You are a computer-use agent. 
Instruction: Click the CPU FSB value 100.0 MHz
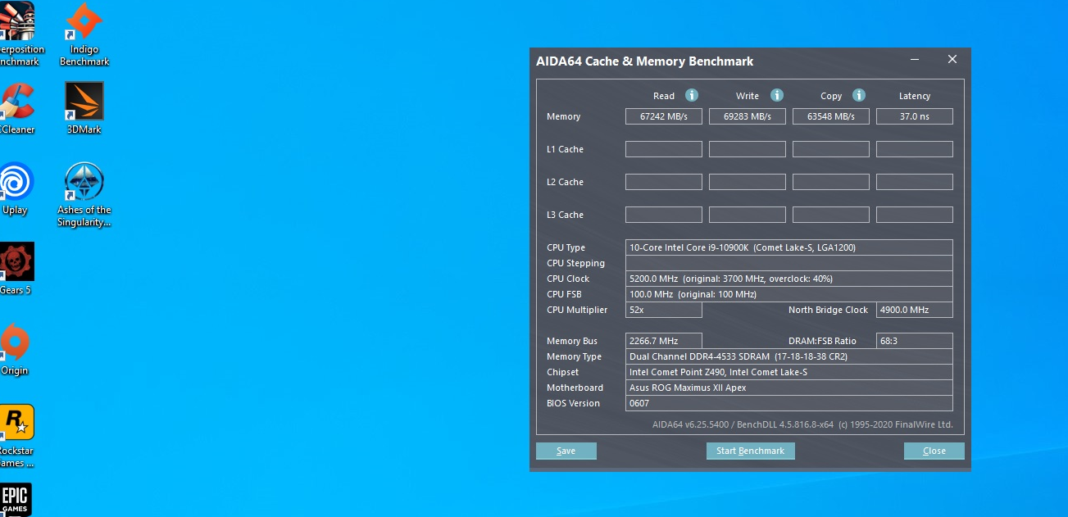tap(789, 294)
